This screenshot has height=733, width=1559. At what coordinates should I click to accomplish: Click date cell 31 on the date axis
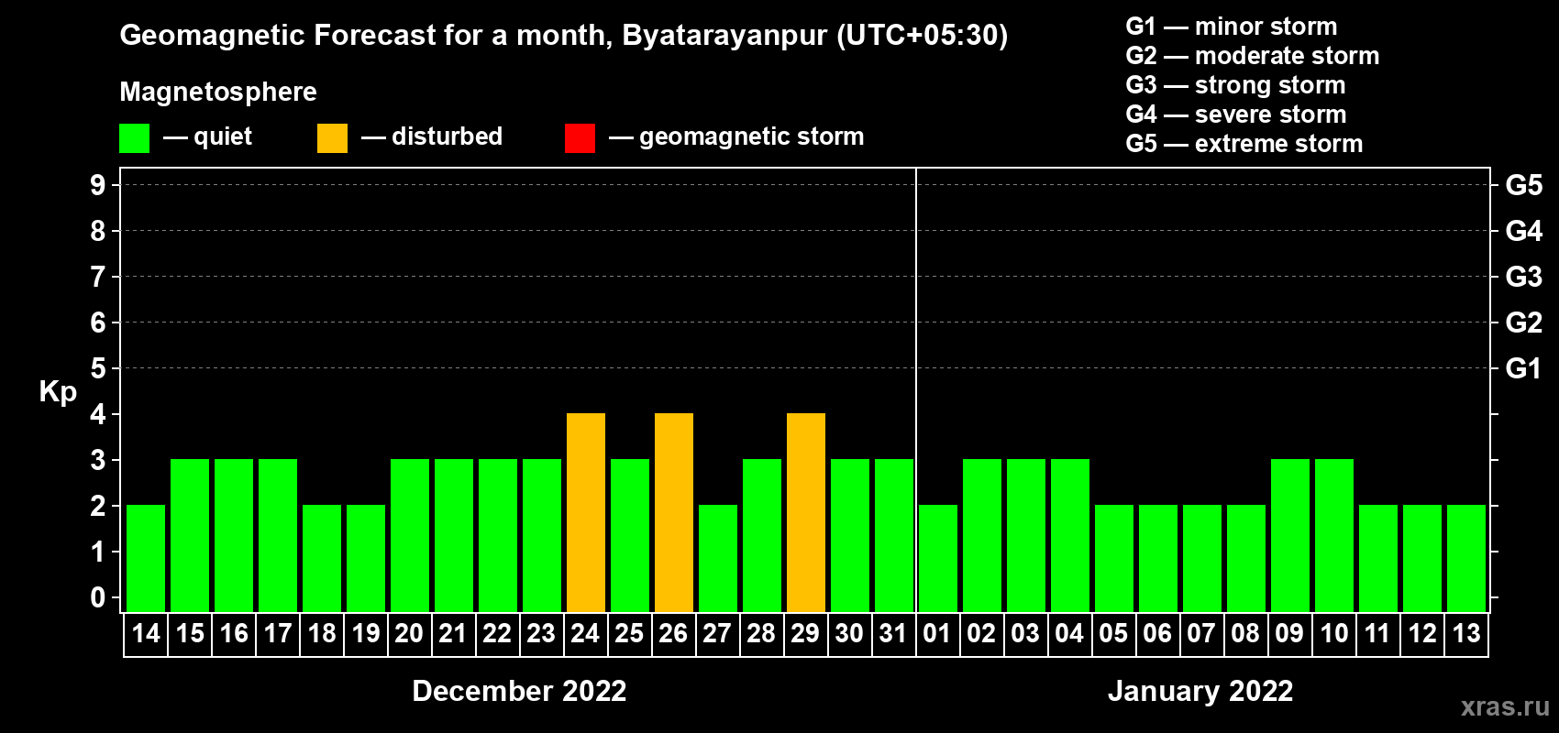[x=894, y=634]
